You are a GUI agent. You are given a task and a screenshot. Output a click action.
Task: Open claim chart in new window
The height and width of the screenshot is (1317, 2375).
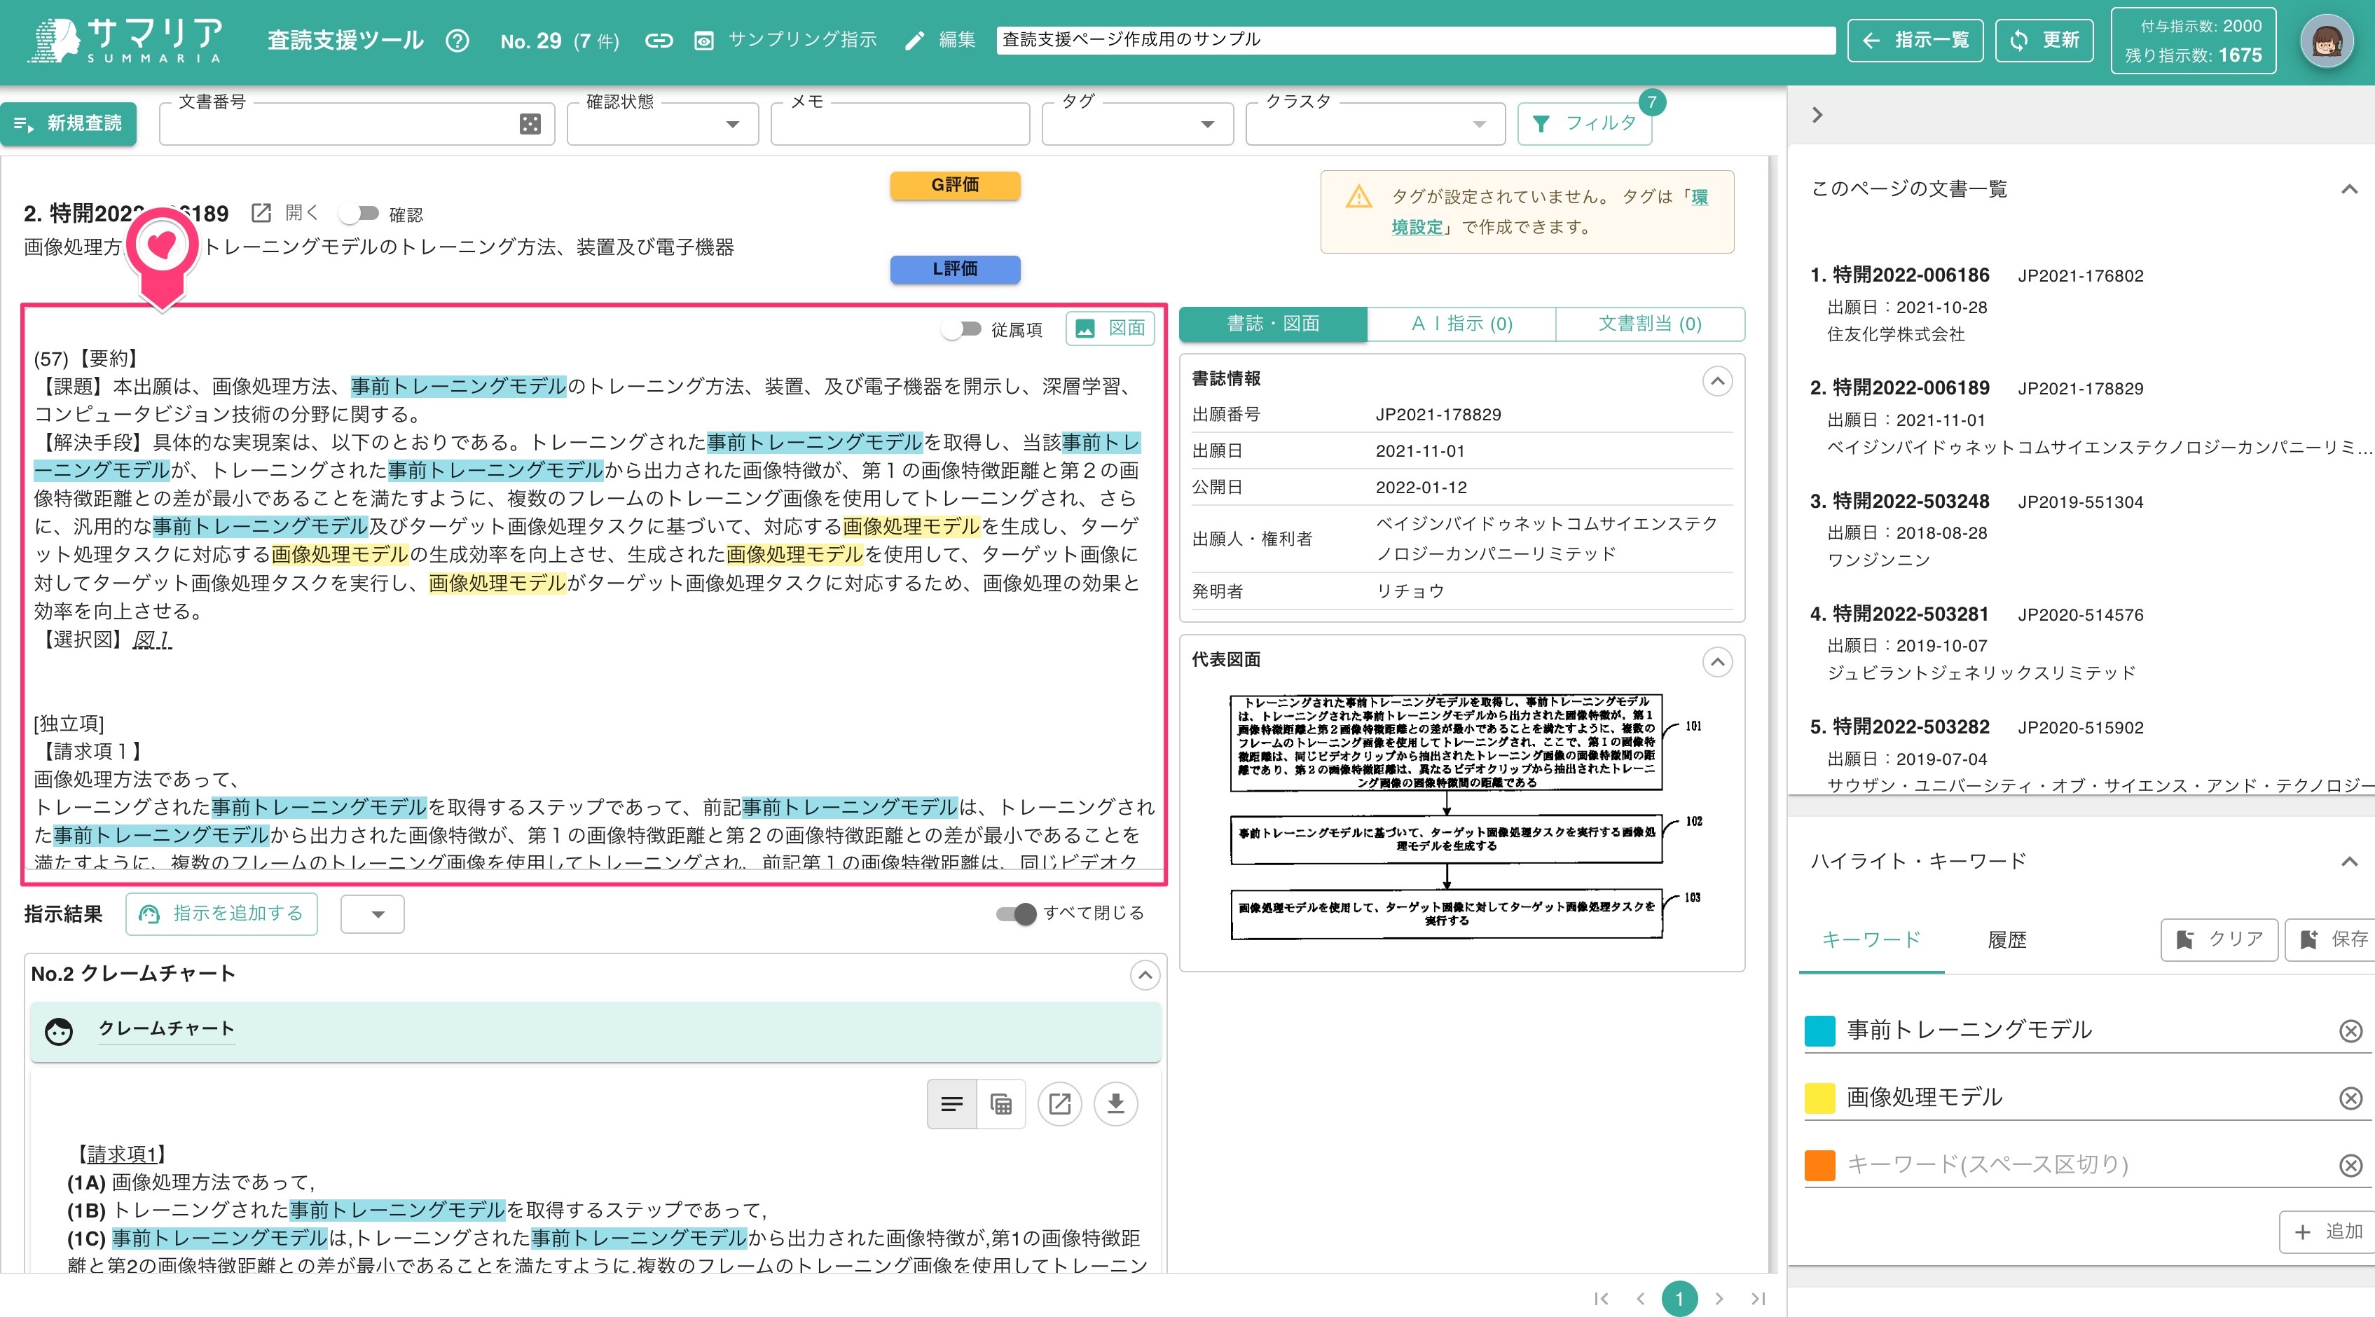(x=1059, y=1103)
